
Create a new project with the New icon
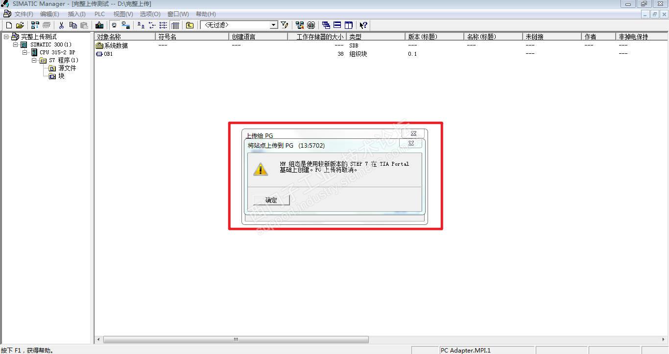(9, 25)
